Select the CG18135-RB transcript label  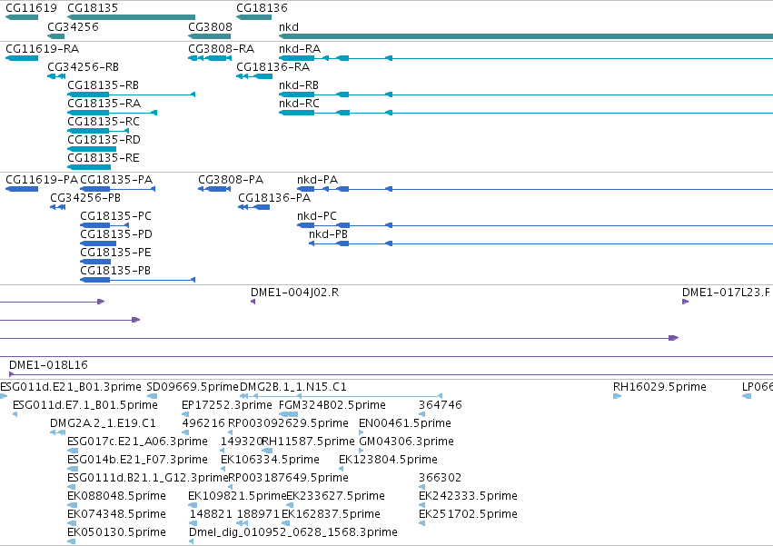[103, 85]
